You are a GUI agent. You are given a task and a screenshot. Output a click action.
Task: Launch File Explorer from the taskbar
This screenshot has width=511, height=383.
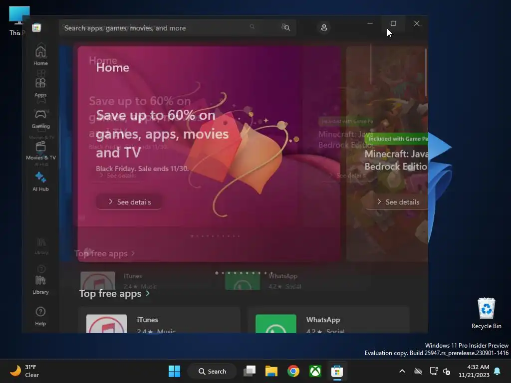[x=271, y=371]
